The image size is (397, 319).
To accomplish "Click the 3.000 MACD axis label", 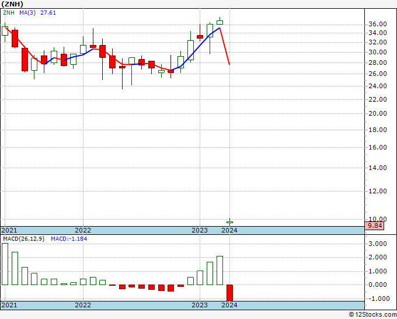I will pos(378,244).
